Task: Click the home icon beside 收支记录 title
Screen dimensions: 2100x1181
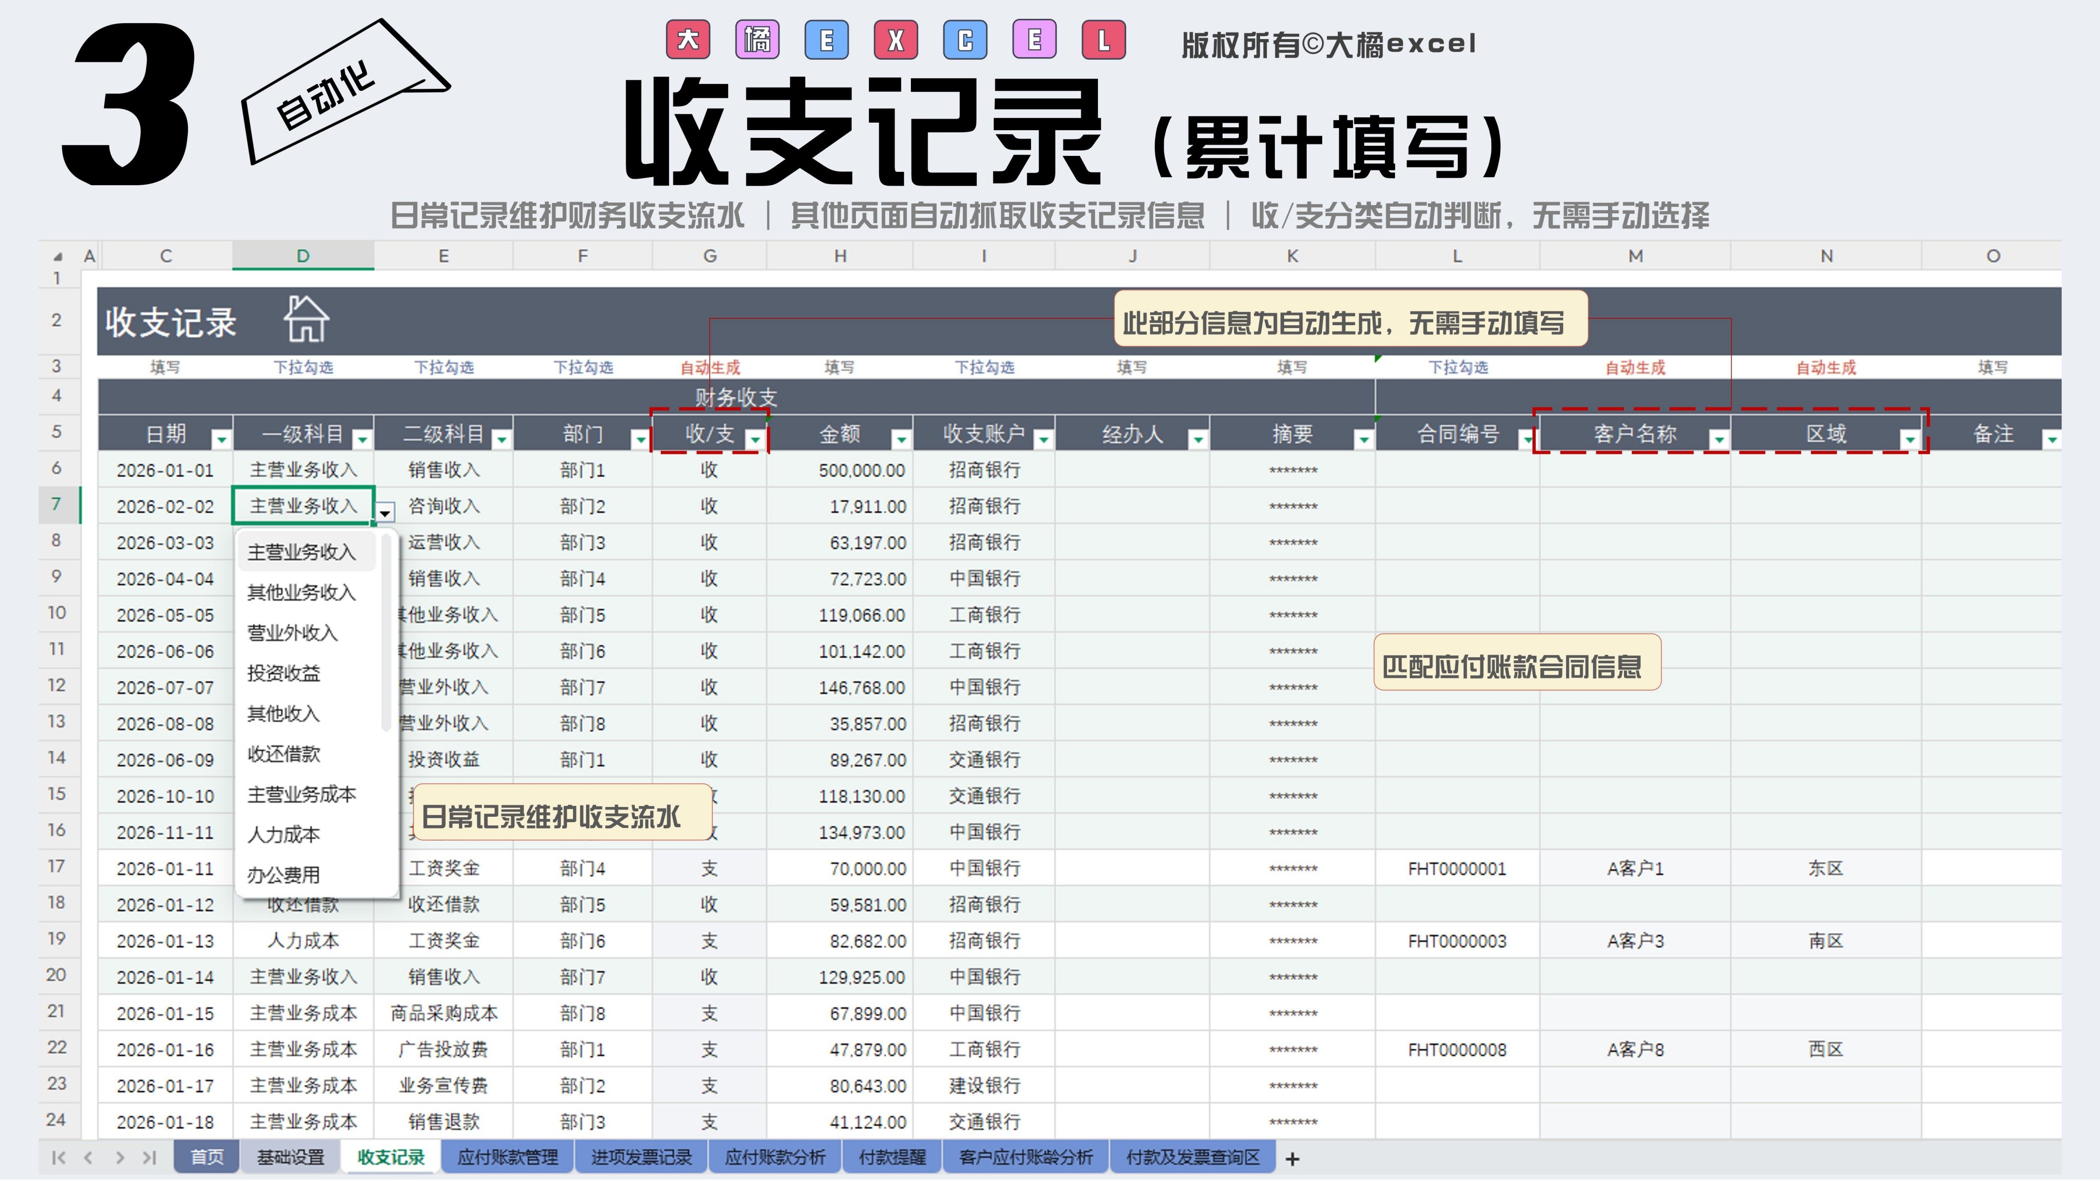Action: 307,319
